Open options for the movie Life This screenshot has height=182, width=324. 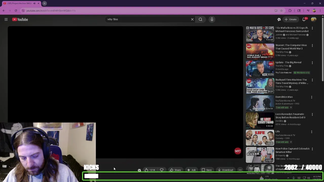[x=312, y=132]
